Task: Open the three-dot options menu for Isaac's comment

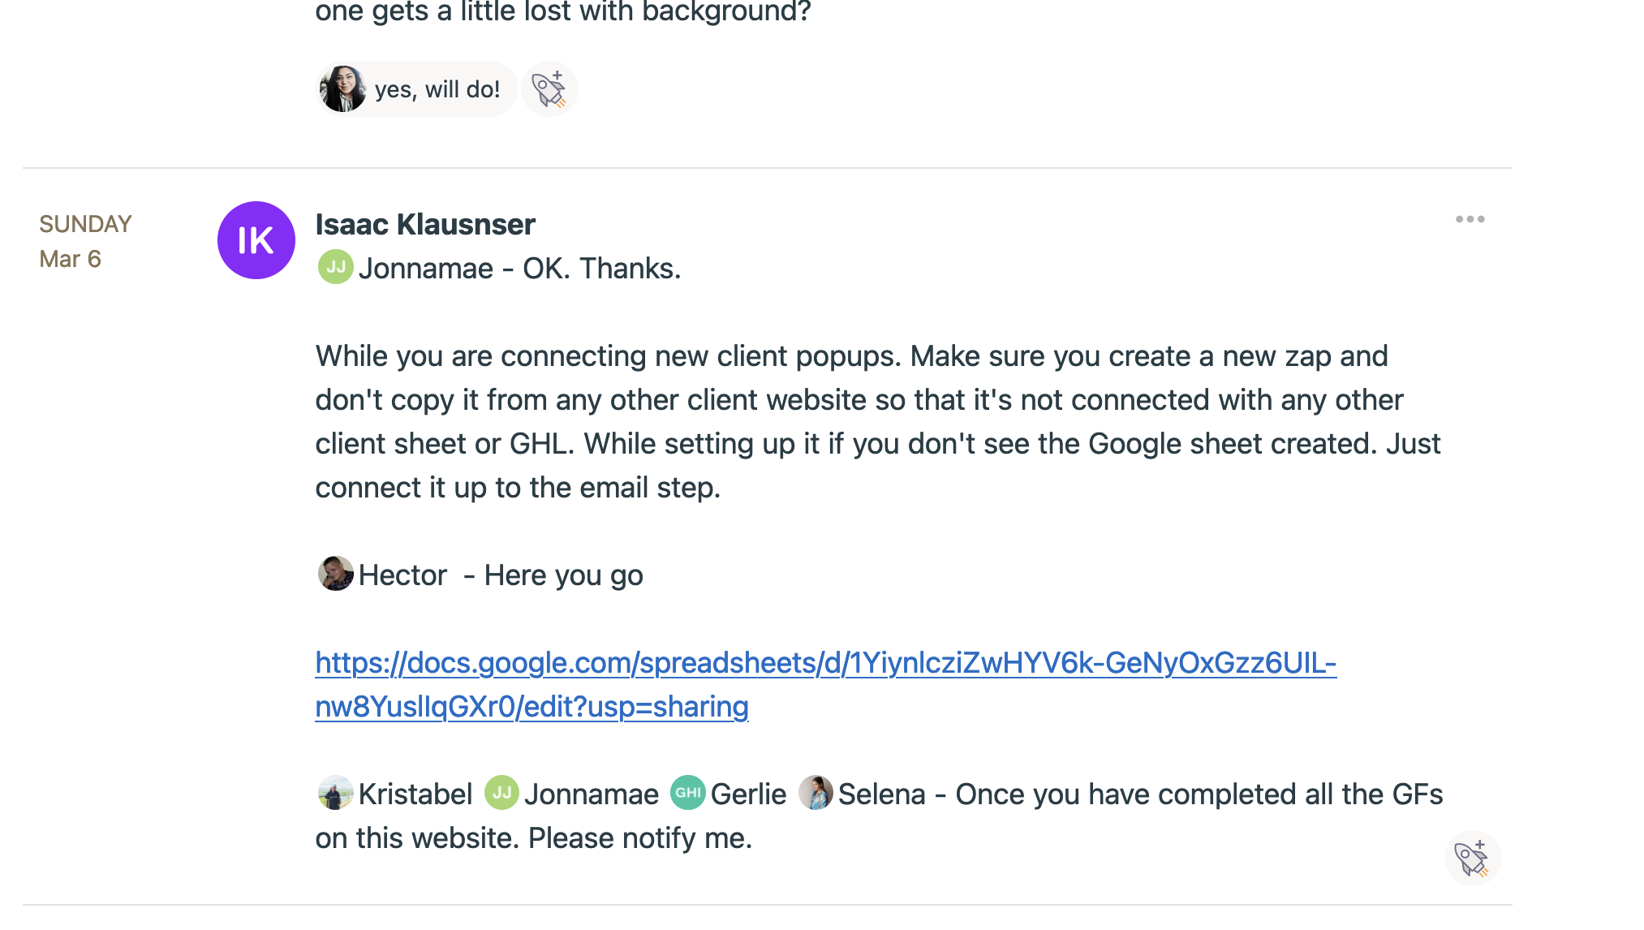Action: 1470,219
